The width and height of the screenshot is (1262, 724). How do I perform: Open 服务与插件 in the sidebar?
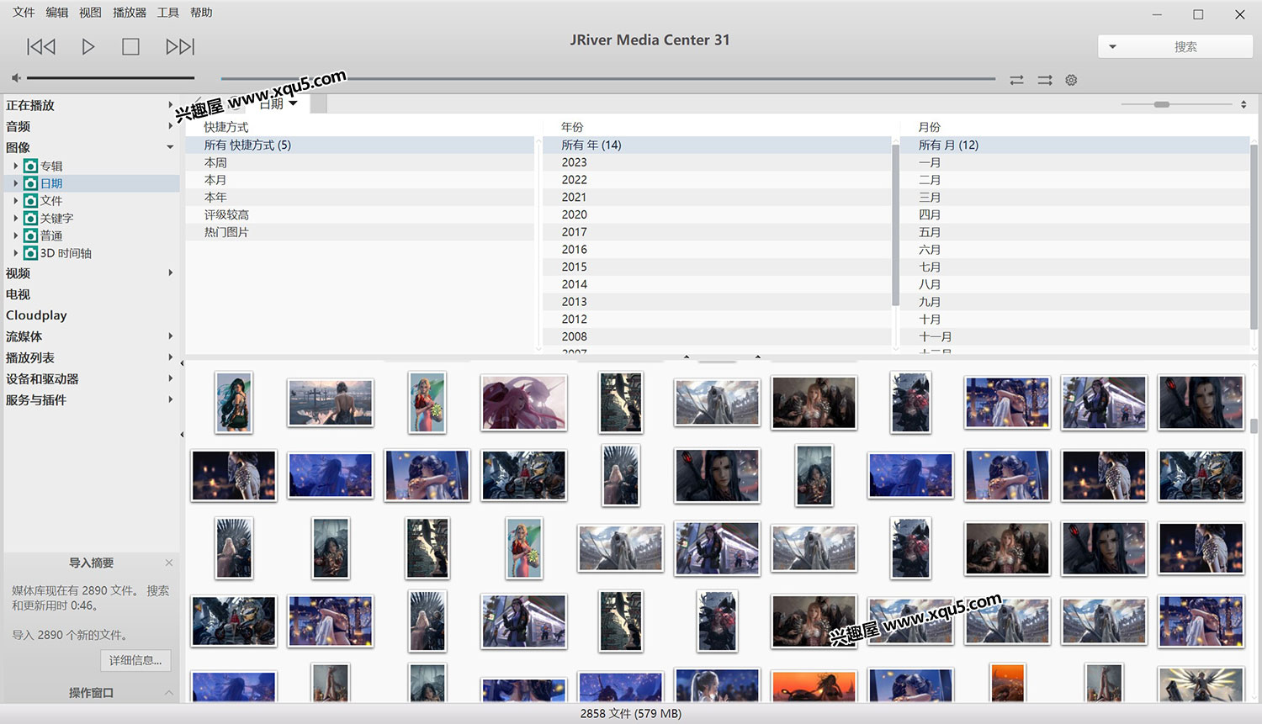click(x=36, y=399)
